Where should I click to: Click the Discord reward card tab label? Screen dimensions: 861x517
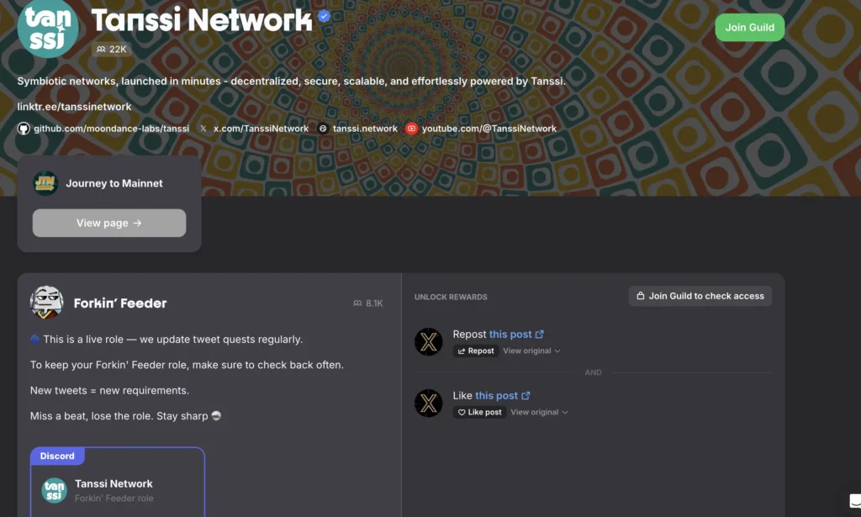coord(57,456)
